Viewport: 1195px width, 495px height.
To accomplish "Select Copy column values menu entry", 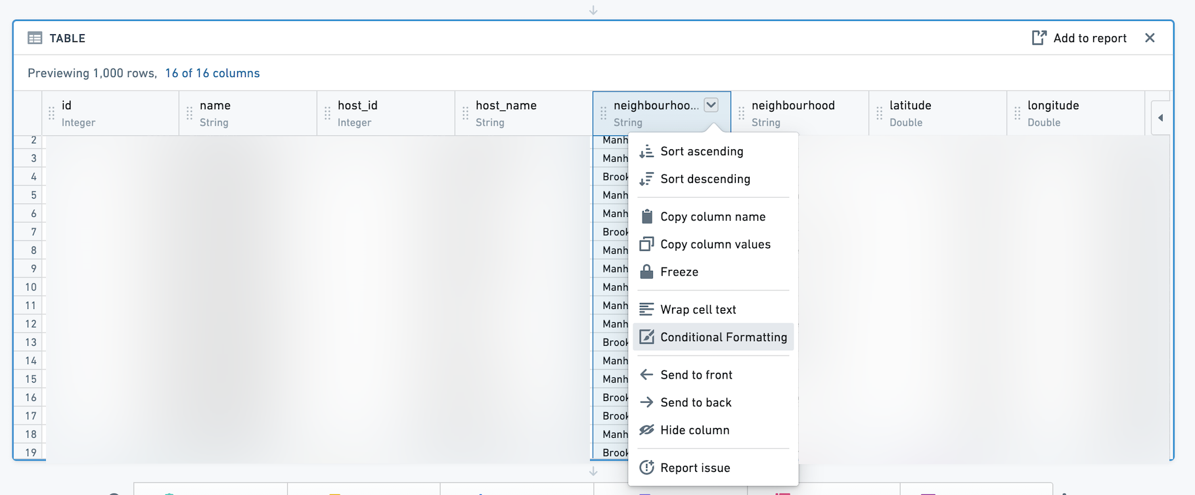I will tap(713, 244).
